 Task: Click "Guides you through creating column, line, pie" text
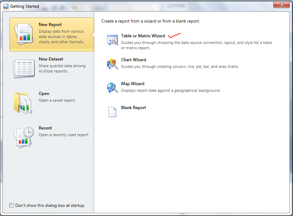tap(180, 66)
